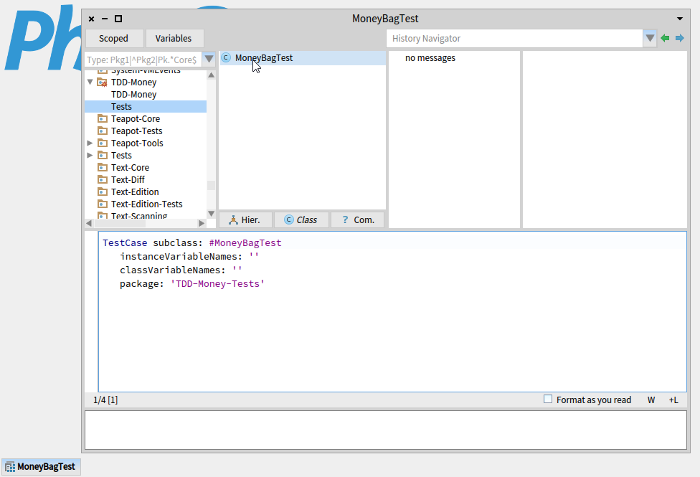Click the package filter input field

click(143, 60)
